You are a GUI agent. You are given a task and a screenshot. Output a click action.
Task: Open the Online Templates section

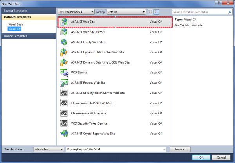pyautogui.click(x=29, y=36)
